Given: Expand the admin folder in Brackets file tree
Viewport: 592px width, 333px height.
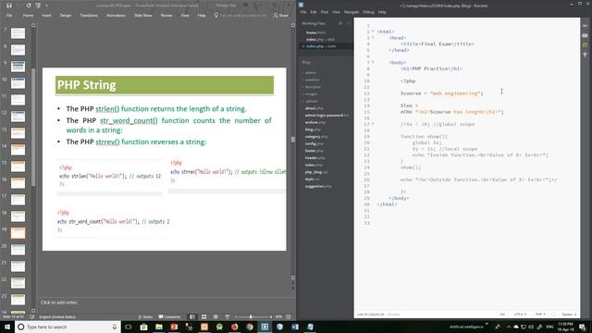Looking at the screenshot, I should coord(311,72).
